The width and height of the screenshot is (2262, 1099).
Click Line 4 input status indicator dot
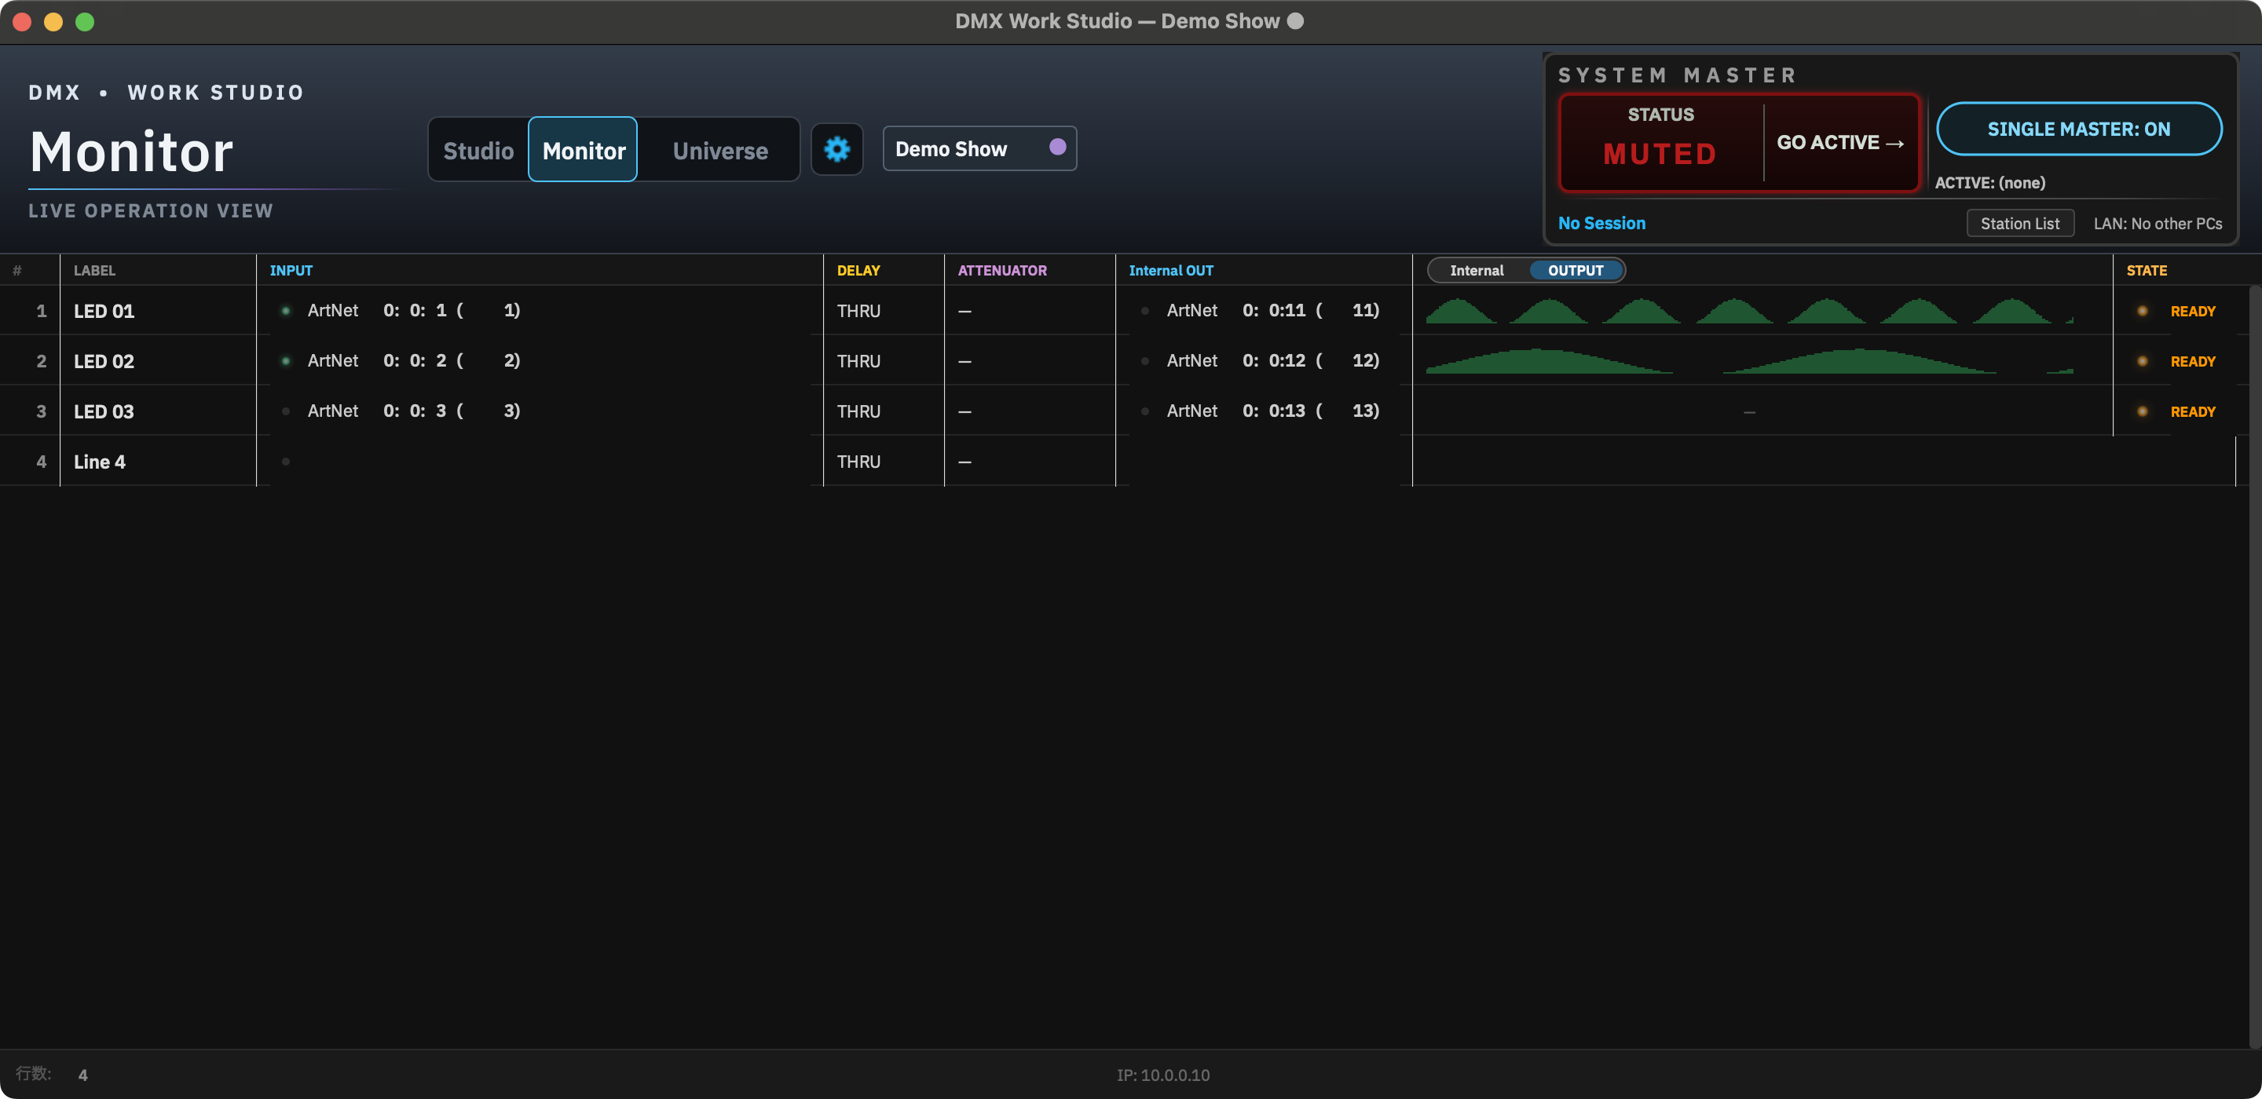[285, 462]
